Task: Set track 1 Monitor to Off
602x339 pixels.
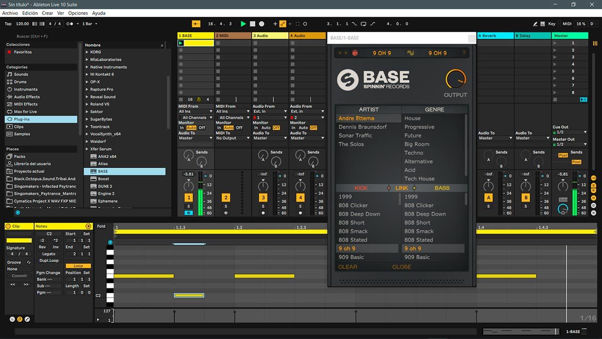Action: click(202, 128)
